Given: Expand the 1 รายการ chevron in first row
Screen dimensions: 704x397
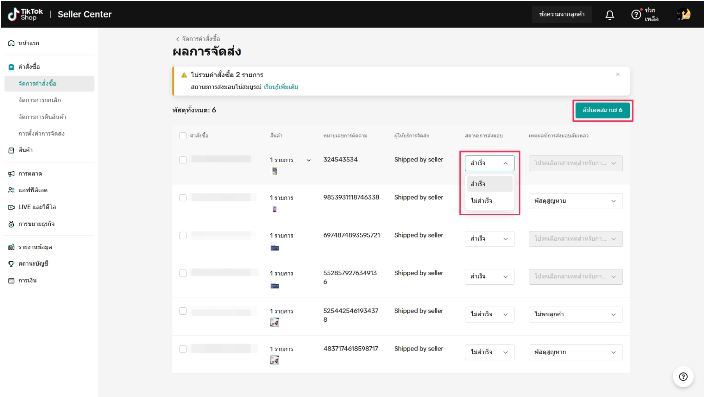Looking at the screenshot, I should click(309, 160).
